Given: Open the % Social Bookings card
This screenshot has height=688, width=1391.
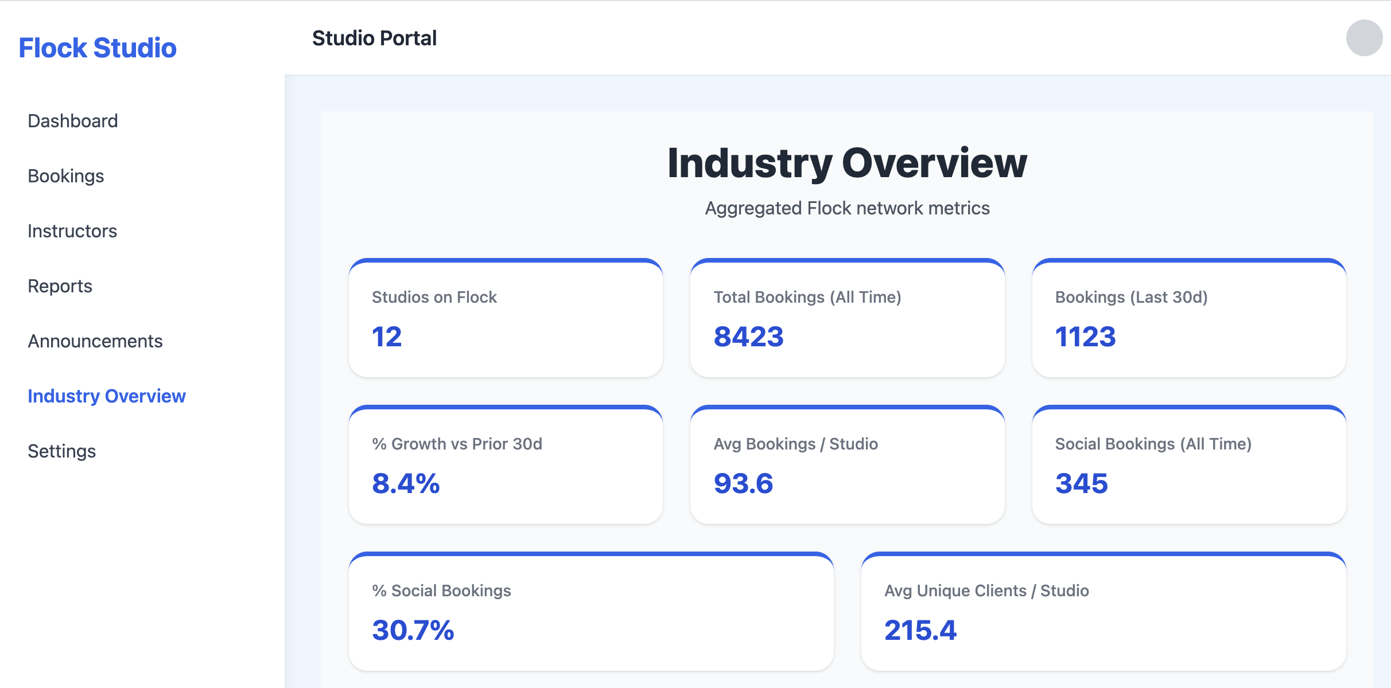Looking at the screenshot, I should [x=592, y=611].
